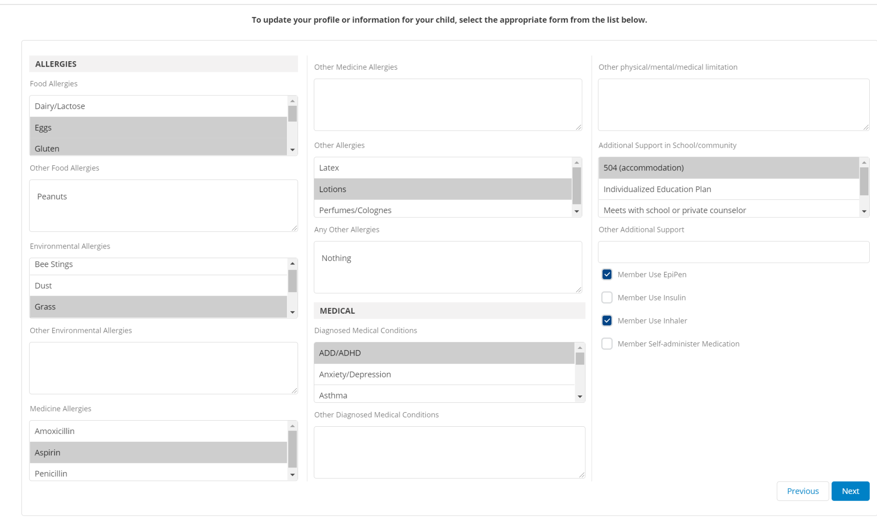
Task: Click the up arrow on Additional Support scrollbar
Action: coord(865,162)
